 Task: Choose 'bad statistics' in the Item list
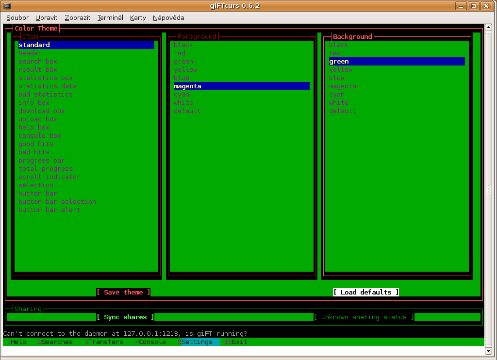click(x=45, y=94)
